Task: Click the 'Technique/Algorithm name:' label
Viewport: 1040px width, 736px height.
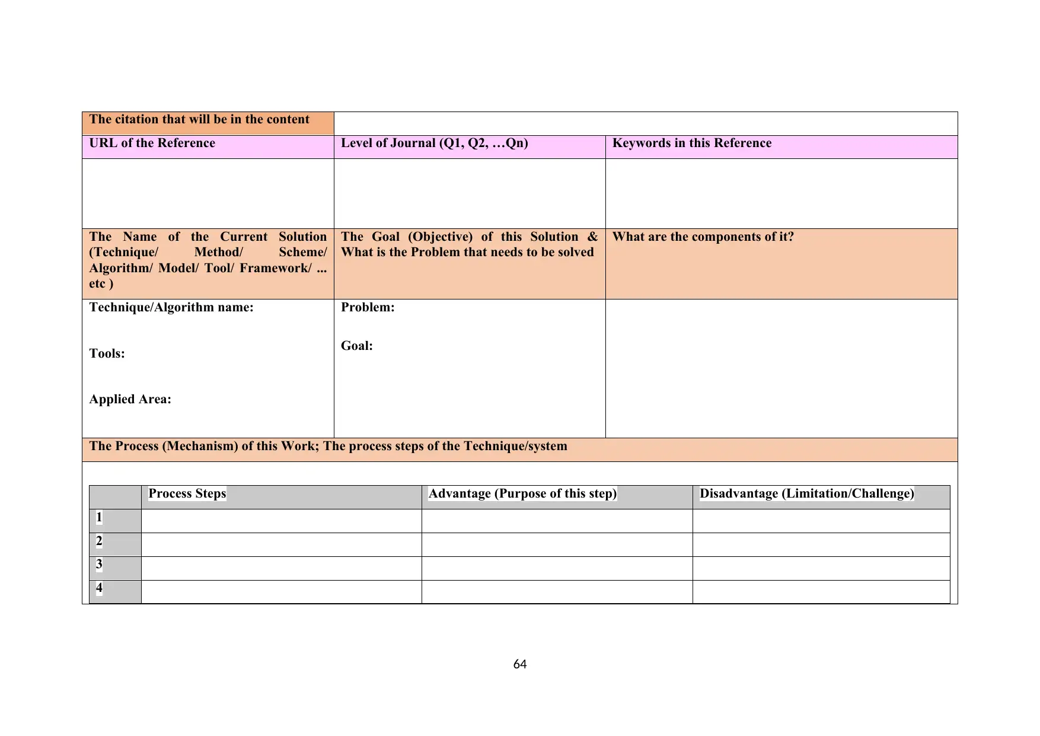Action: tap(171, 307)
